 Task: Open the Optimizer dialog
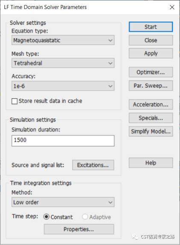coord(151,72)
